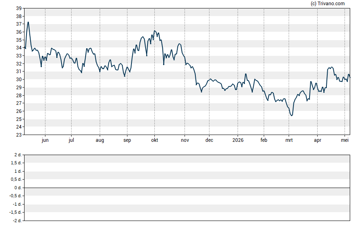
Task: Click the 2026 year label
Action: pyautogui.click(x=238, y=140)
